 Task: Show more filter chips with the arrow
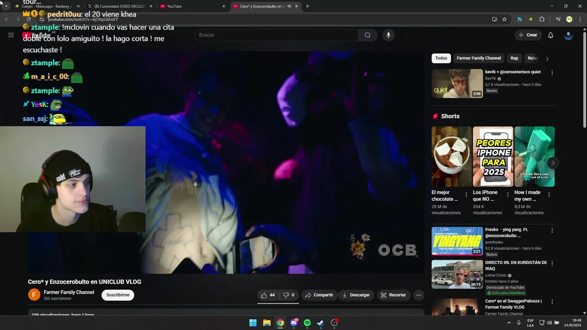[547, 59]
